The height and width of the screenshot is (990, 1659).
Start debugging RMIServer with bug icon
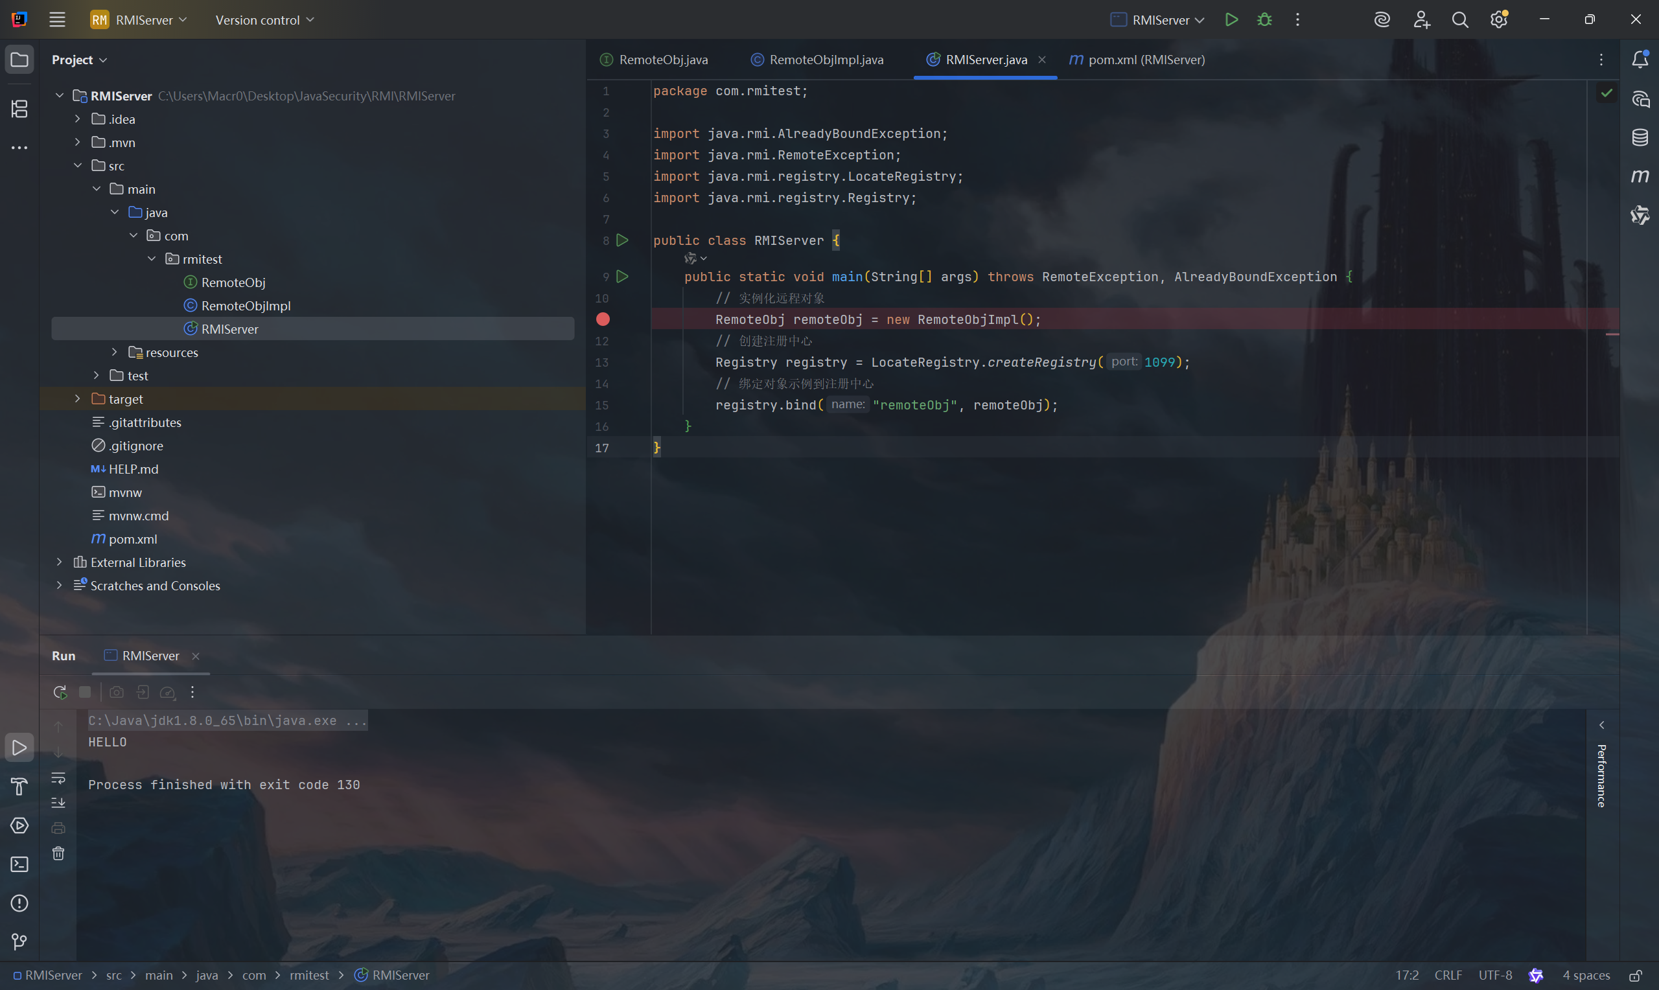tap(1264, 20)
